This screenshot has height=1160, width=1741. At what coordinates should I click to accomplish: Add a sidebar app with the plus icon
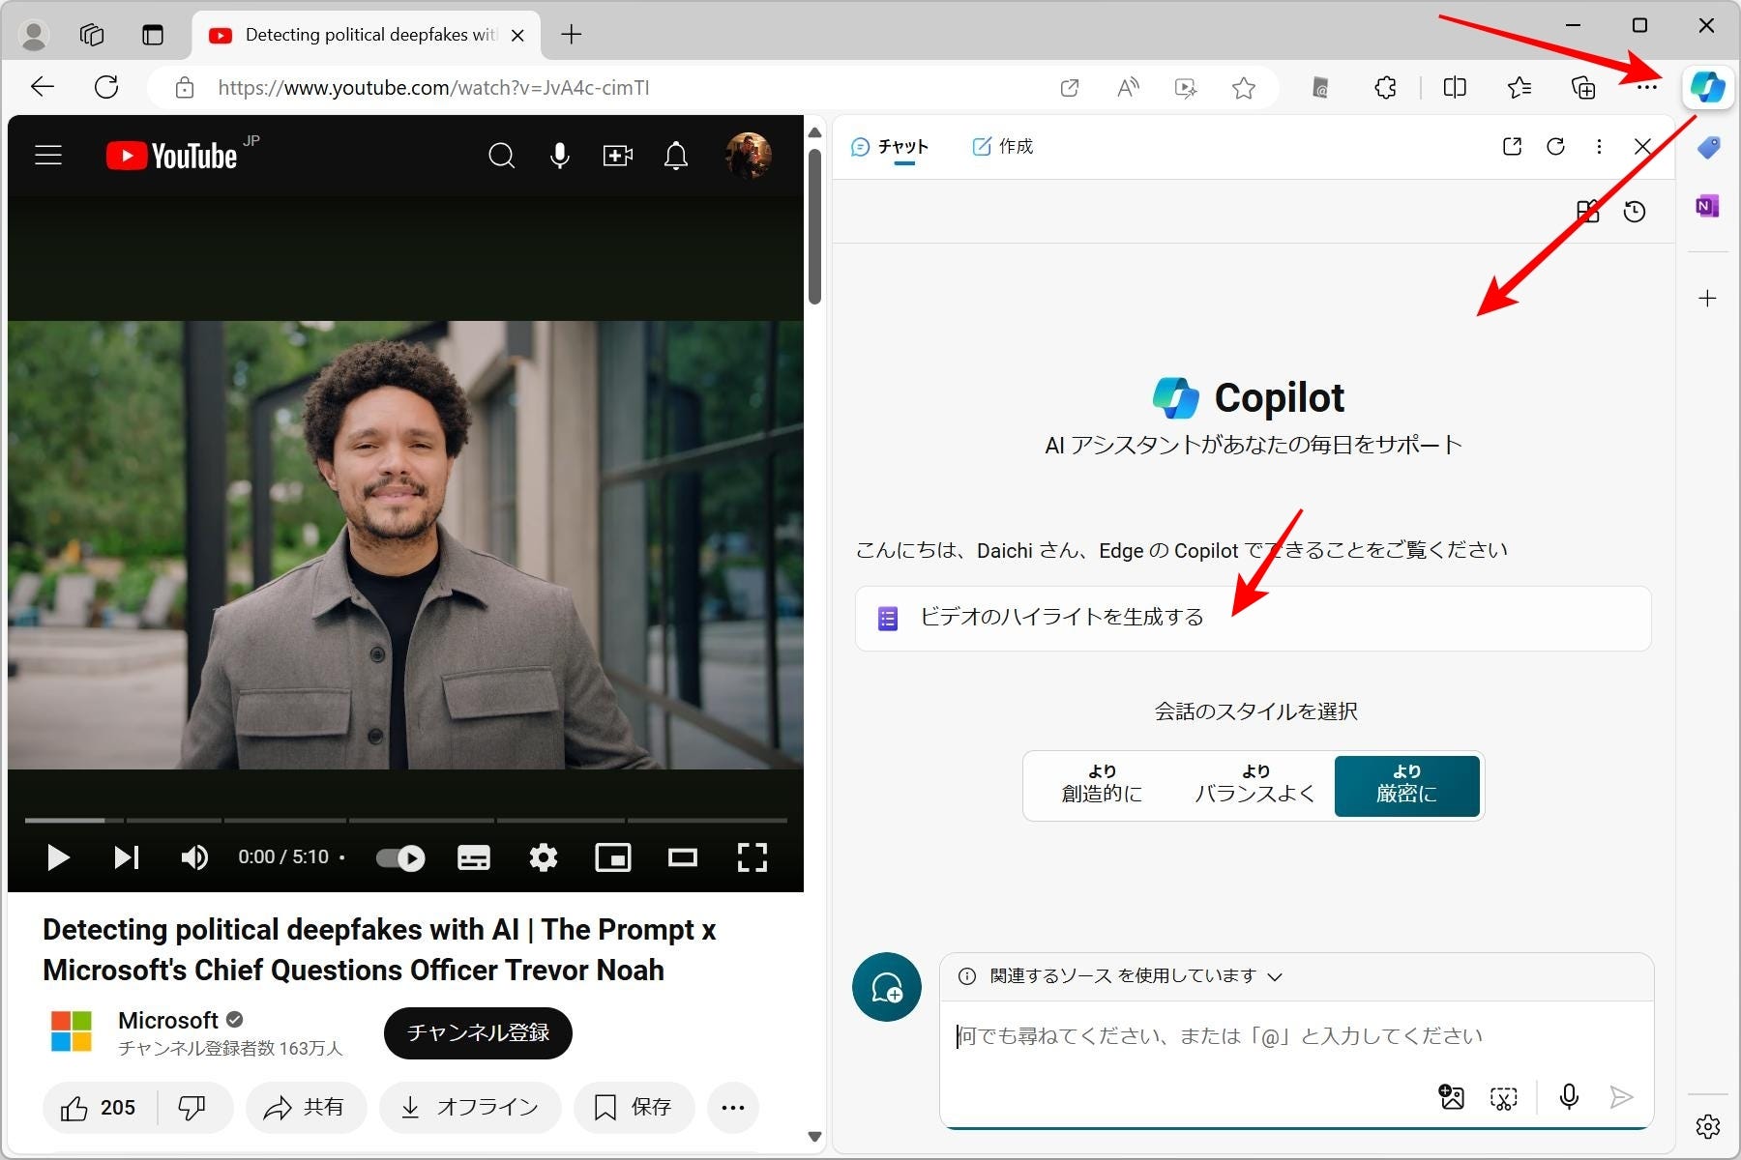[x=1707, y=298]
